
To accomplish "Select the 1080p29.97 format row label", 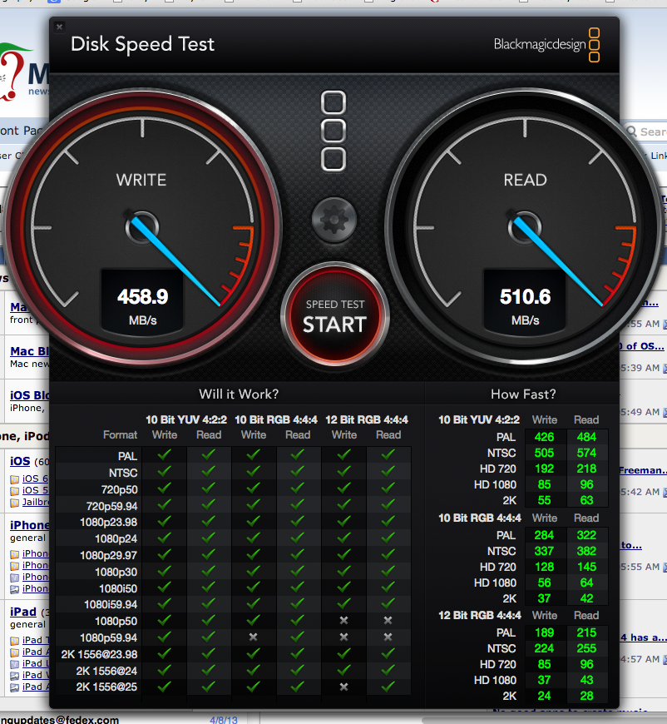I will click(108, 555).
